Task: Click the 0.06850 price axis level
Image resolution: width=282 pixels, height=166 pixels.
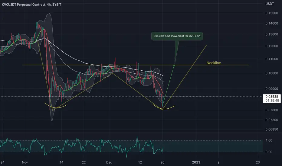Action: (x=272, y=129)
